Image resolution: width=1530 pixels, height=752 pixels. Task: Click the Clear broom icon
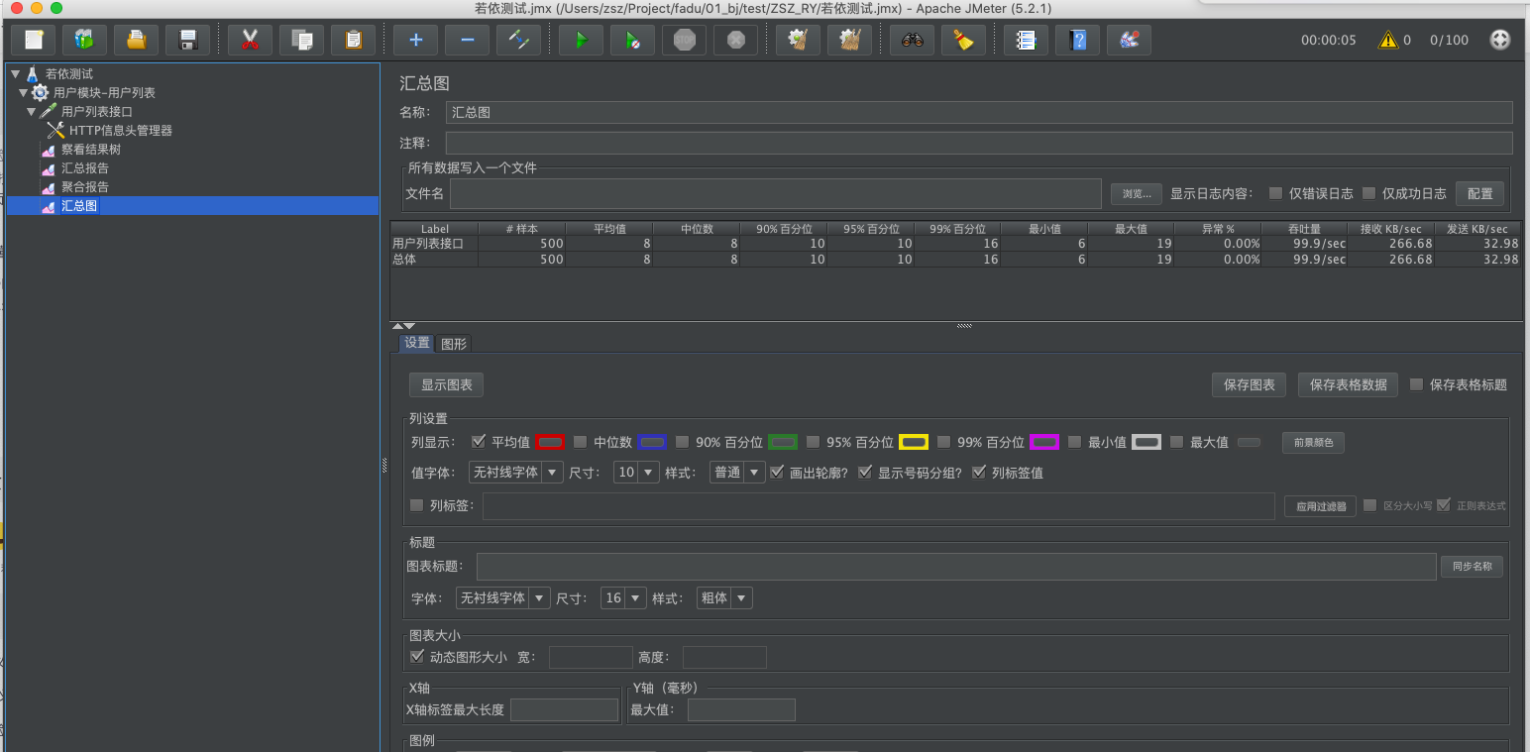click(798, 40)
